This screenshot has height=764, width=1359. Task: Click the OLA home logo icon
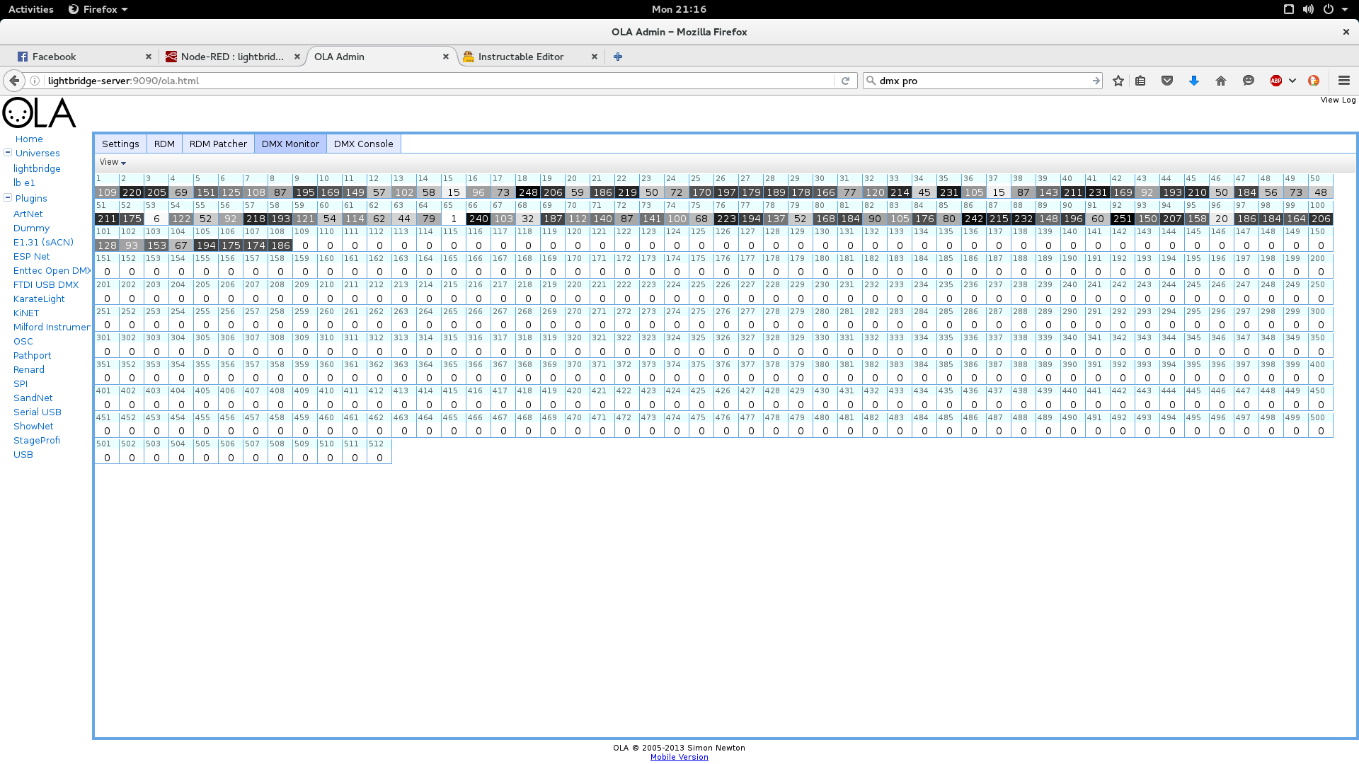tap(39, 113)
